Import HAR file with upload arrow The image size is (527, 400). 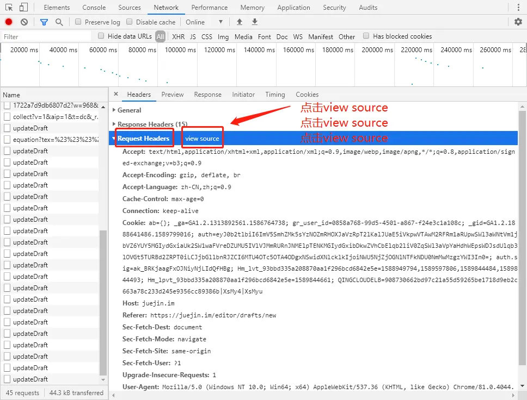coord(240,22)
